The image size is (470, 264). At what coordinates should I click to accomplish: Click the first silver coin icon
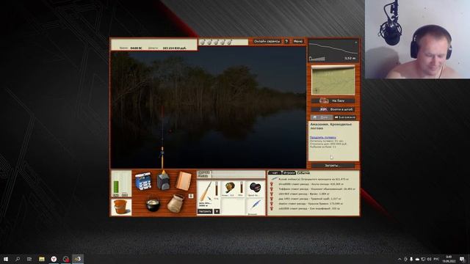coord(202,42)
